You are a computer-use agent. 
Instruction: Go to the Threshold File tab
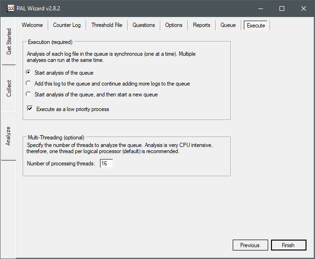[x=107, y=25]
